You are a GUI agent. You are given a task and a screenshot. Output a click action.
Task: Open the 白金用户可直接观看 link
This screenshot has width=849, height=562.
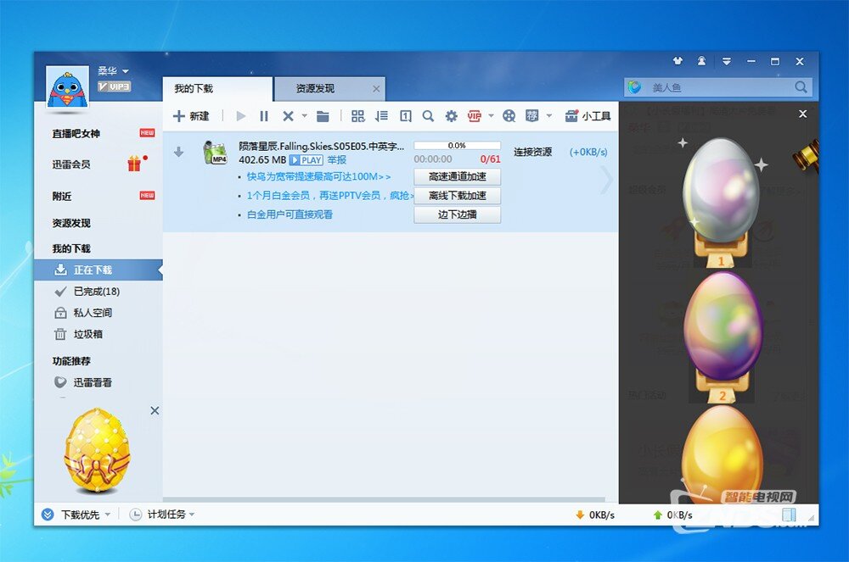pos(290,214)
